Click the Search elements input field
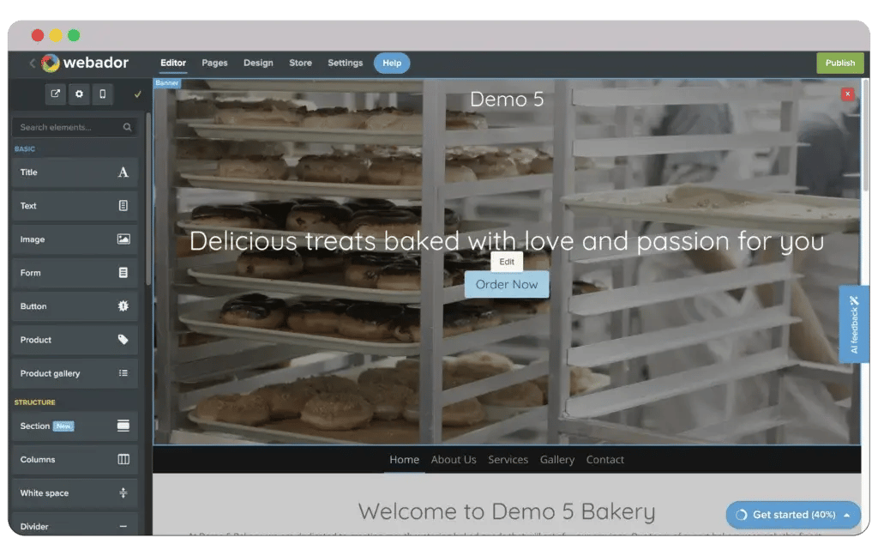This screenshot has height=556, width=878. 67,127
